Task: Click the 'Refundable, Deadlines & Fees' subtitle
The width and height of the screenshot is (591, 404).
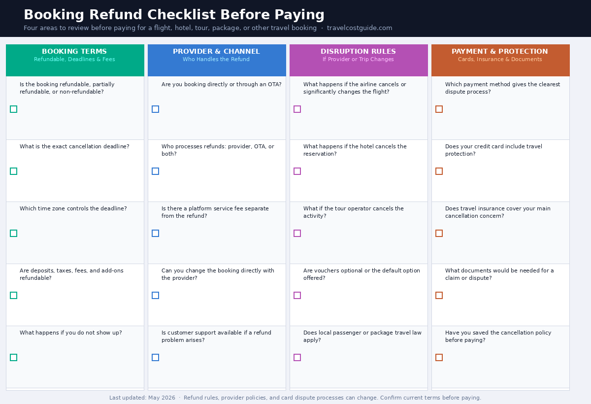Action: click(x=74, y=60)
